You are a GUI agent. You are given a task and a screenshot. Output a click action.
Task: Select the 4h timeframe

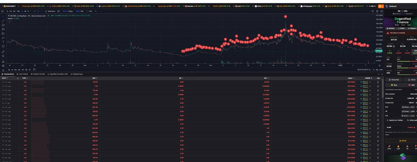(x=26, y=11)
